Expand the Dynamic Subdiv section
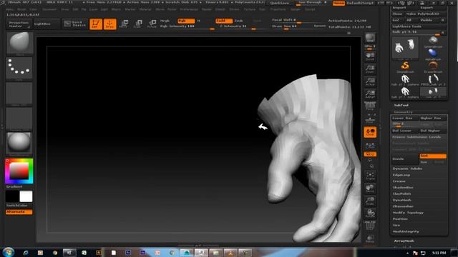The height and width of the screenshot is (257, 458). 407,168
